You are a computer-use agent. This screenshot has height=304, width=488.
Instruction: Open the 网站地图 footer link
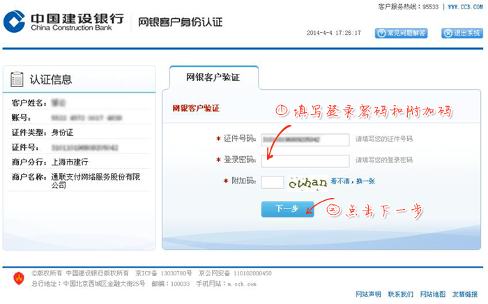tap(433, 294)
